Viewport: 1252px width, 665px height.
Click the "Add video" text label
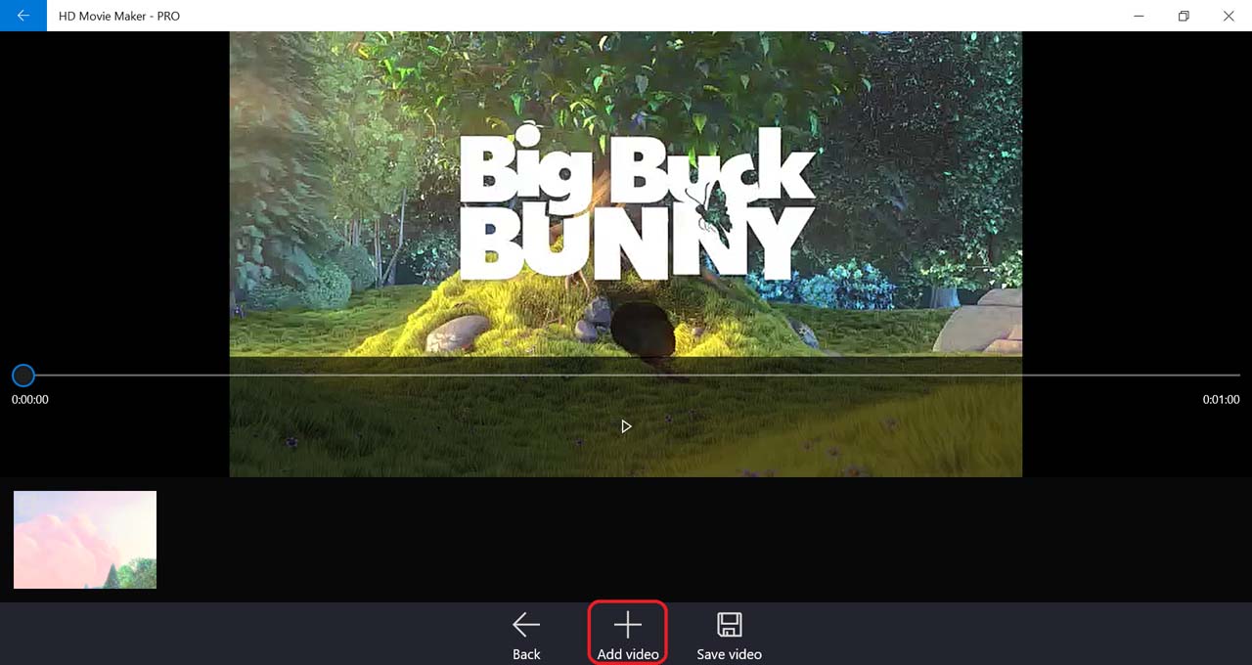tap(627, 654)
